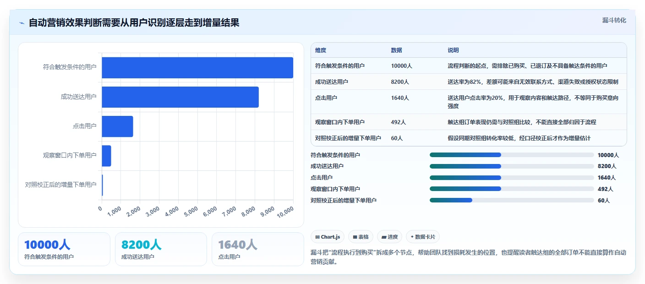645x284 pixels.
Task: Click the description starting 流程判断的起点
Action: click(x=527, y=66)
